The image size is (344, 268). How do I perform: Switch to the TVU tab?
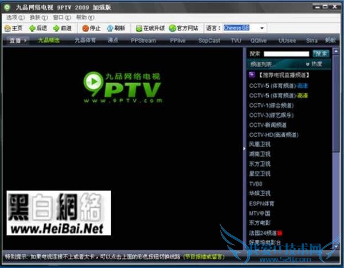pos(236,41)
